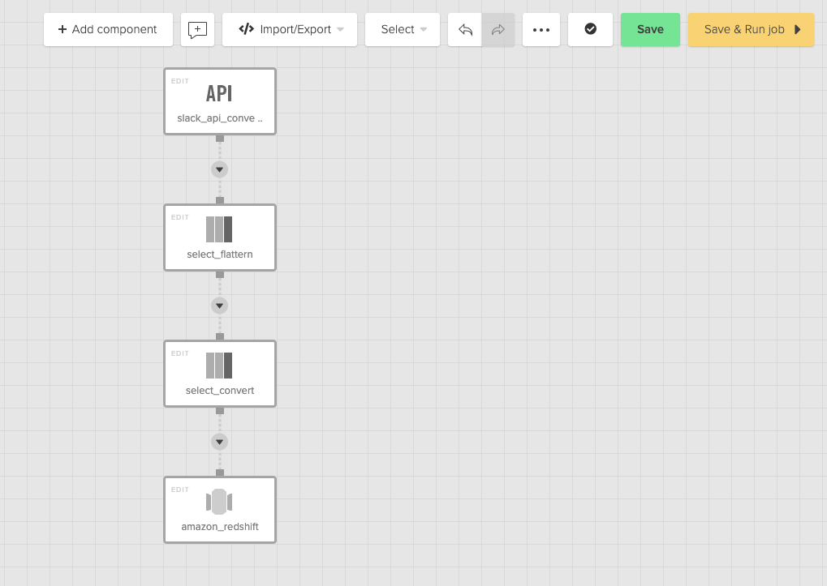Click the select_flattern label
The image size is (827, 586).
point(220,255)
